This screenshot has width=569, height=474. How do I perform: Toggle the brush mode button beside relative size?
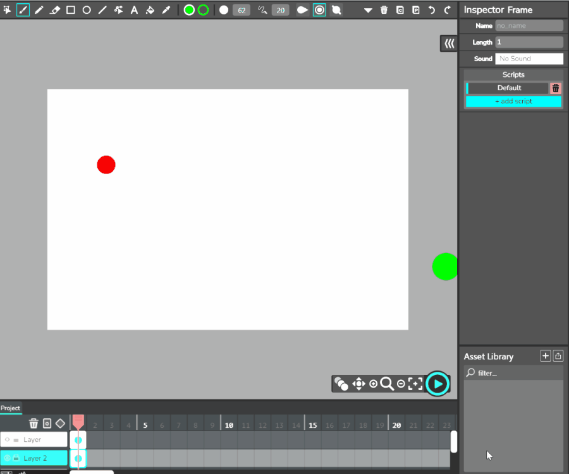click(x=336, y=10)
